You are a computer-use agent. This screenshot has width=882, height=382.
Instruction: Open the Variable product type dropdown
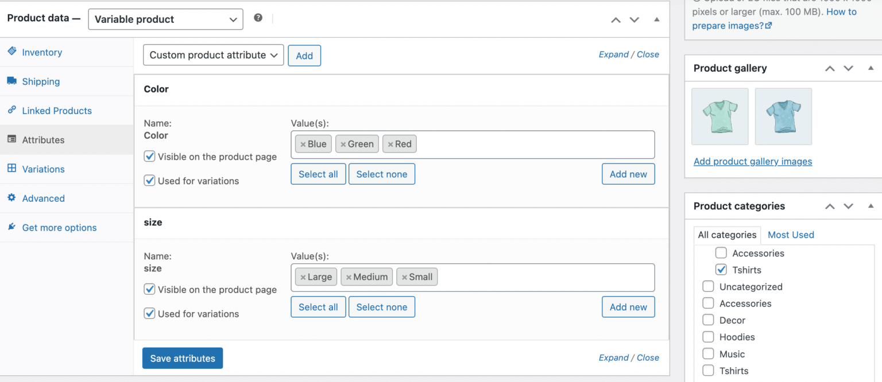[x=165, y=19]
